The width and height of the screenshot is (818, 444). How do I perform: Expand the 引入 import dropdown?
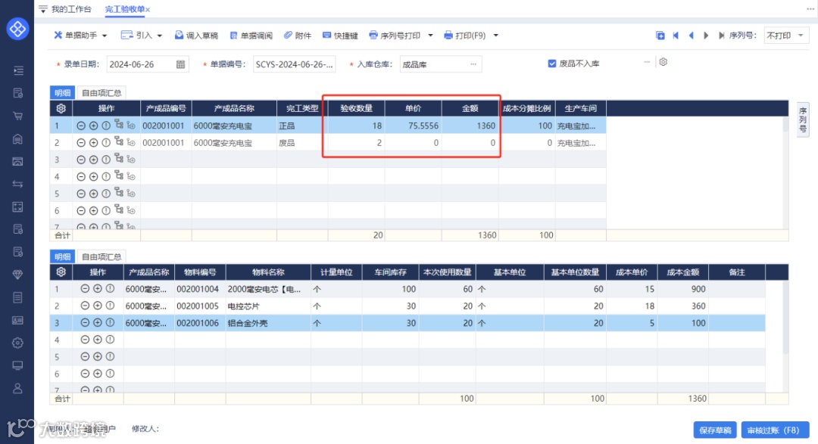click(x=160, y=36)
